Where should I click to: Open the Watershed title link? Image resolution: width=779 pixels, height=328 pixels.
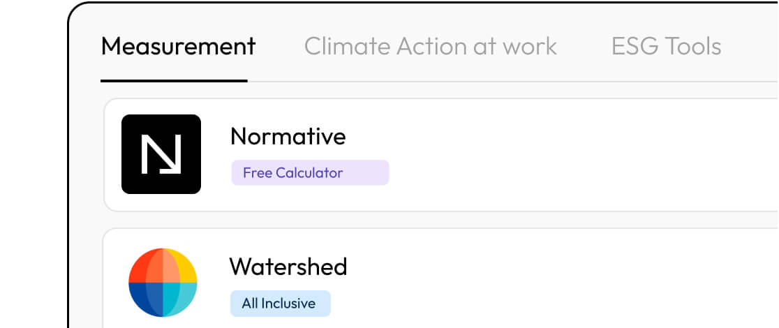point(288,267)
